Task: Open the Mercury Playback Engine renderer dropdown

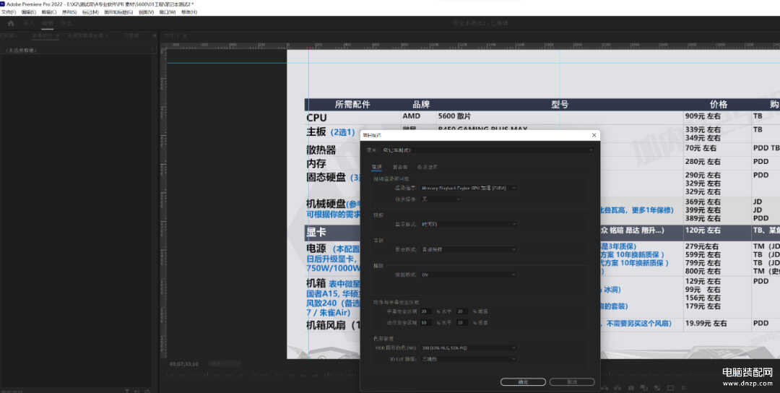Action: pyautogui.click(x=469, y=188)
